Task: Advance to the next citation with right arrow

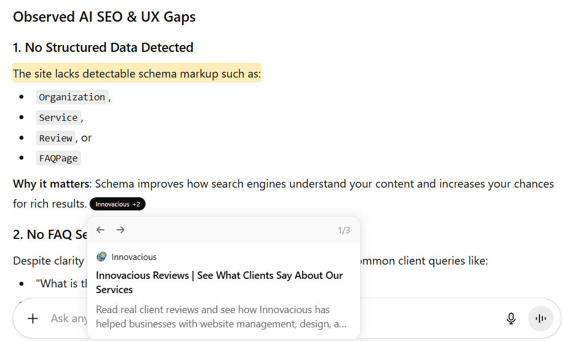Action: point(120,230)
